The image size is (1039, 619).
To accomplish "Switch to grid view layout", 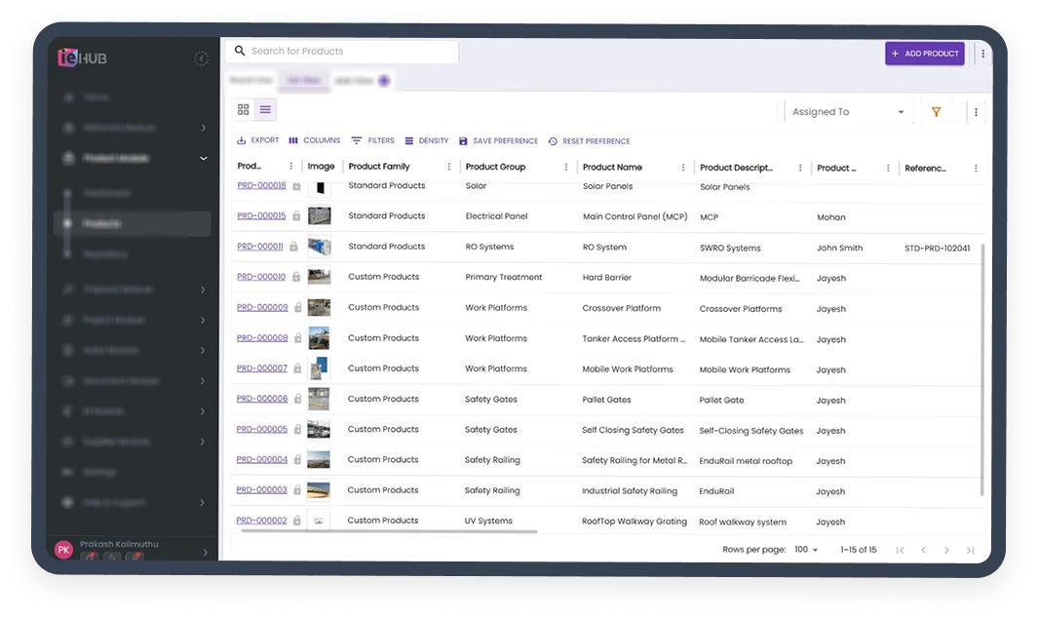I will [x=244, y=110].
